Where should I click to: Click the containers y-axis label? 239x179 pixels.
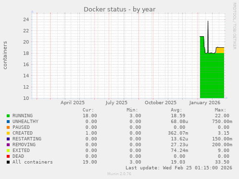click(5, 55)
